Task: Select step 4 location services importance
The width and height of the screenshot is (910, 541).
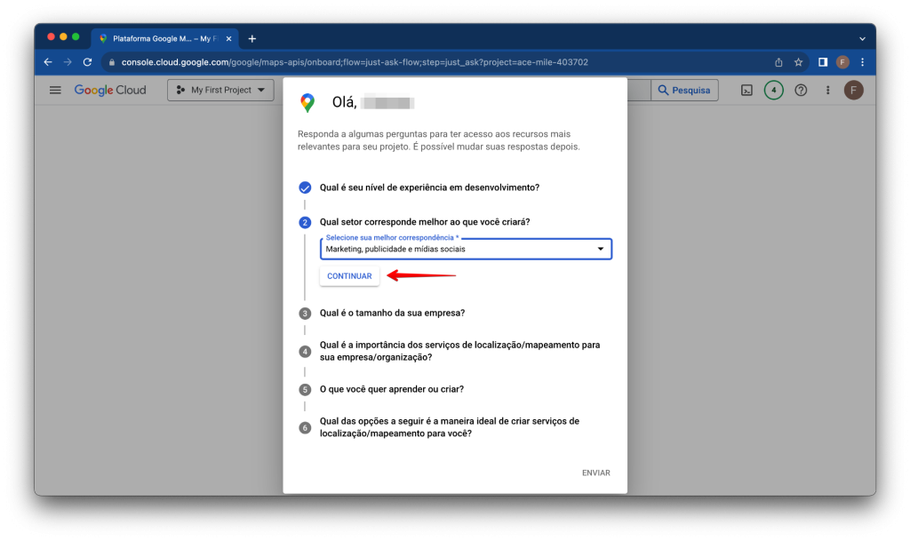Action: point(459,351)
